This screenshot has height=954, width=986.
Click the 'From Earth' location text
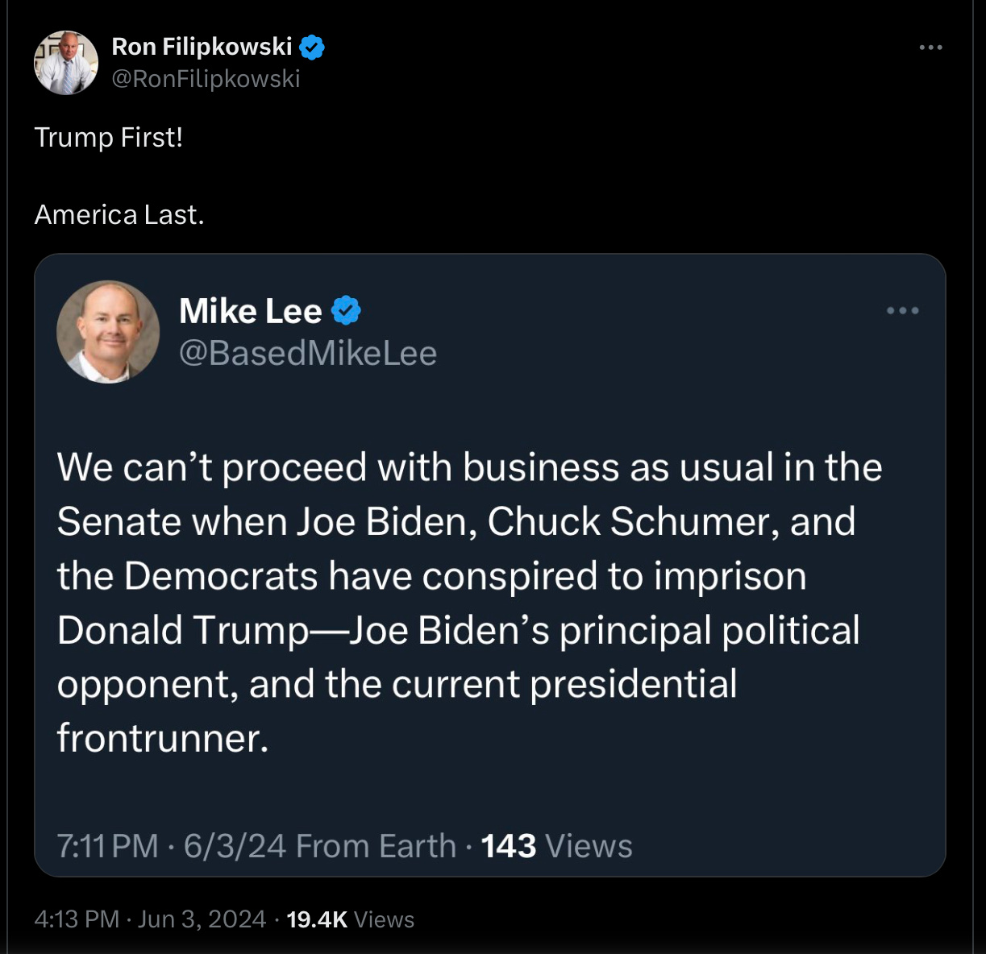376,846
